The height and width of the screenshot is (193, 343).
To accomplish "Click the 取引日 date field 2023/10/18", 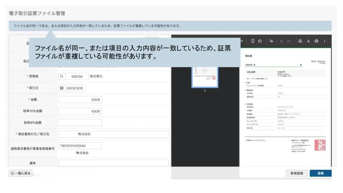I will click(x=75, y=88).
